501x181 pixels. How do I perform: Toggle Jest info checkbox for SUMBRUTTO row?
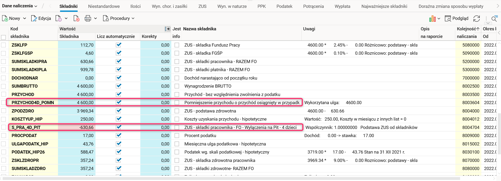point(177,86)
